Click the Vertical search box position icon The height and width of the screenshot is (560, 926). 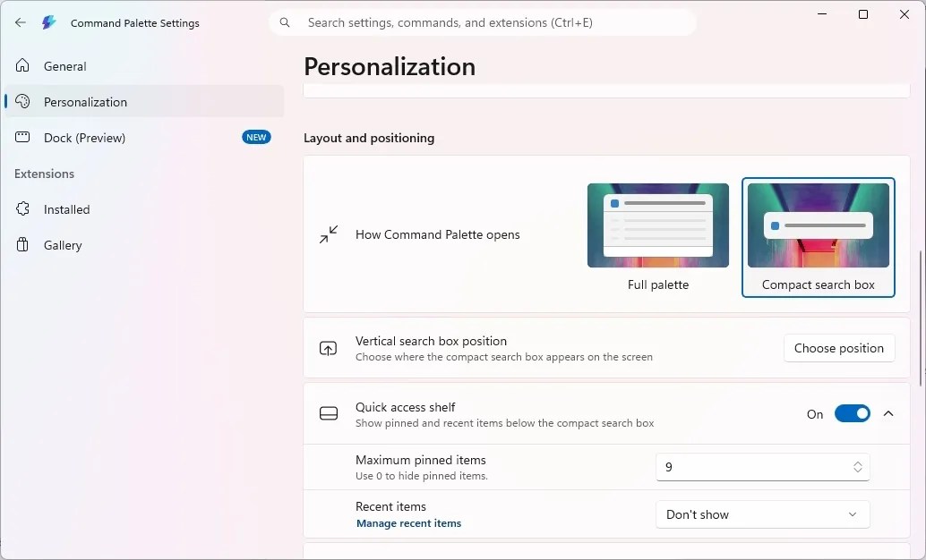tap(329, 348)
